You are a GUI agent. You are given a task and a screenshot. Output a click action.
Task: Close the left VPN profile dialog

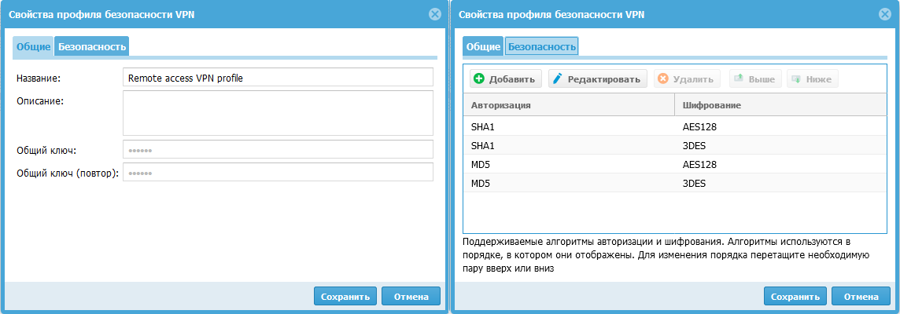point(435,14)
